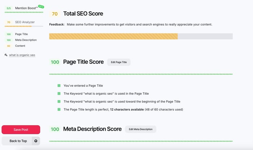253x150 pixels.
Task: Jump to Page Title in sidebar list
Action: click(22, 34)
